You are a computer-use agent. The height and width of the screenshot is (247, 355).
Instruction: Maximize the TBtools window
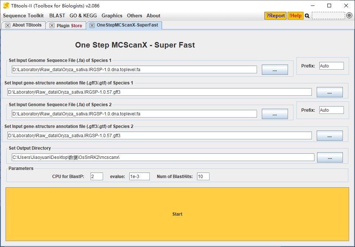pos(330,6)
